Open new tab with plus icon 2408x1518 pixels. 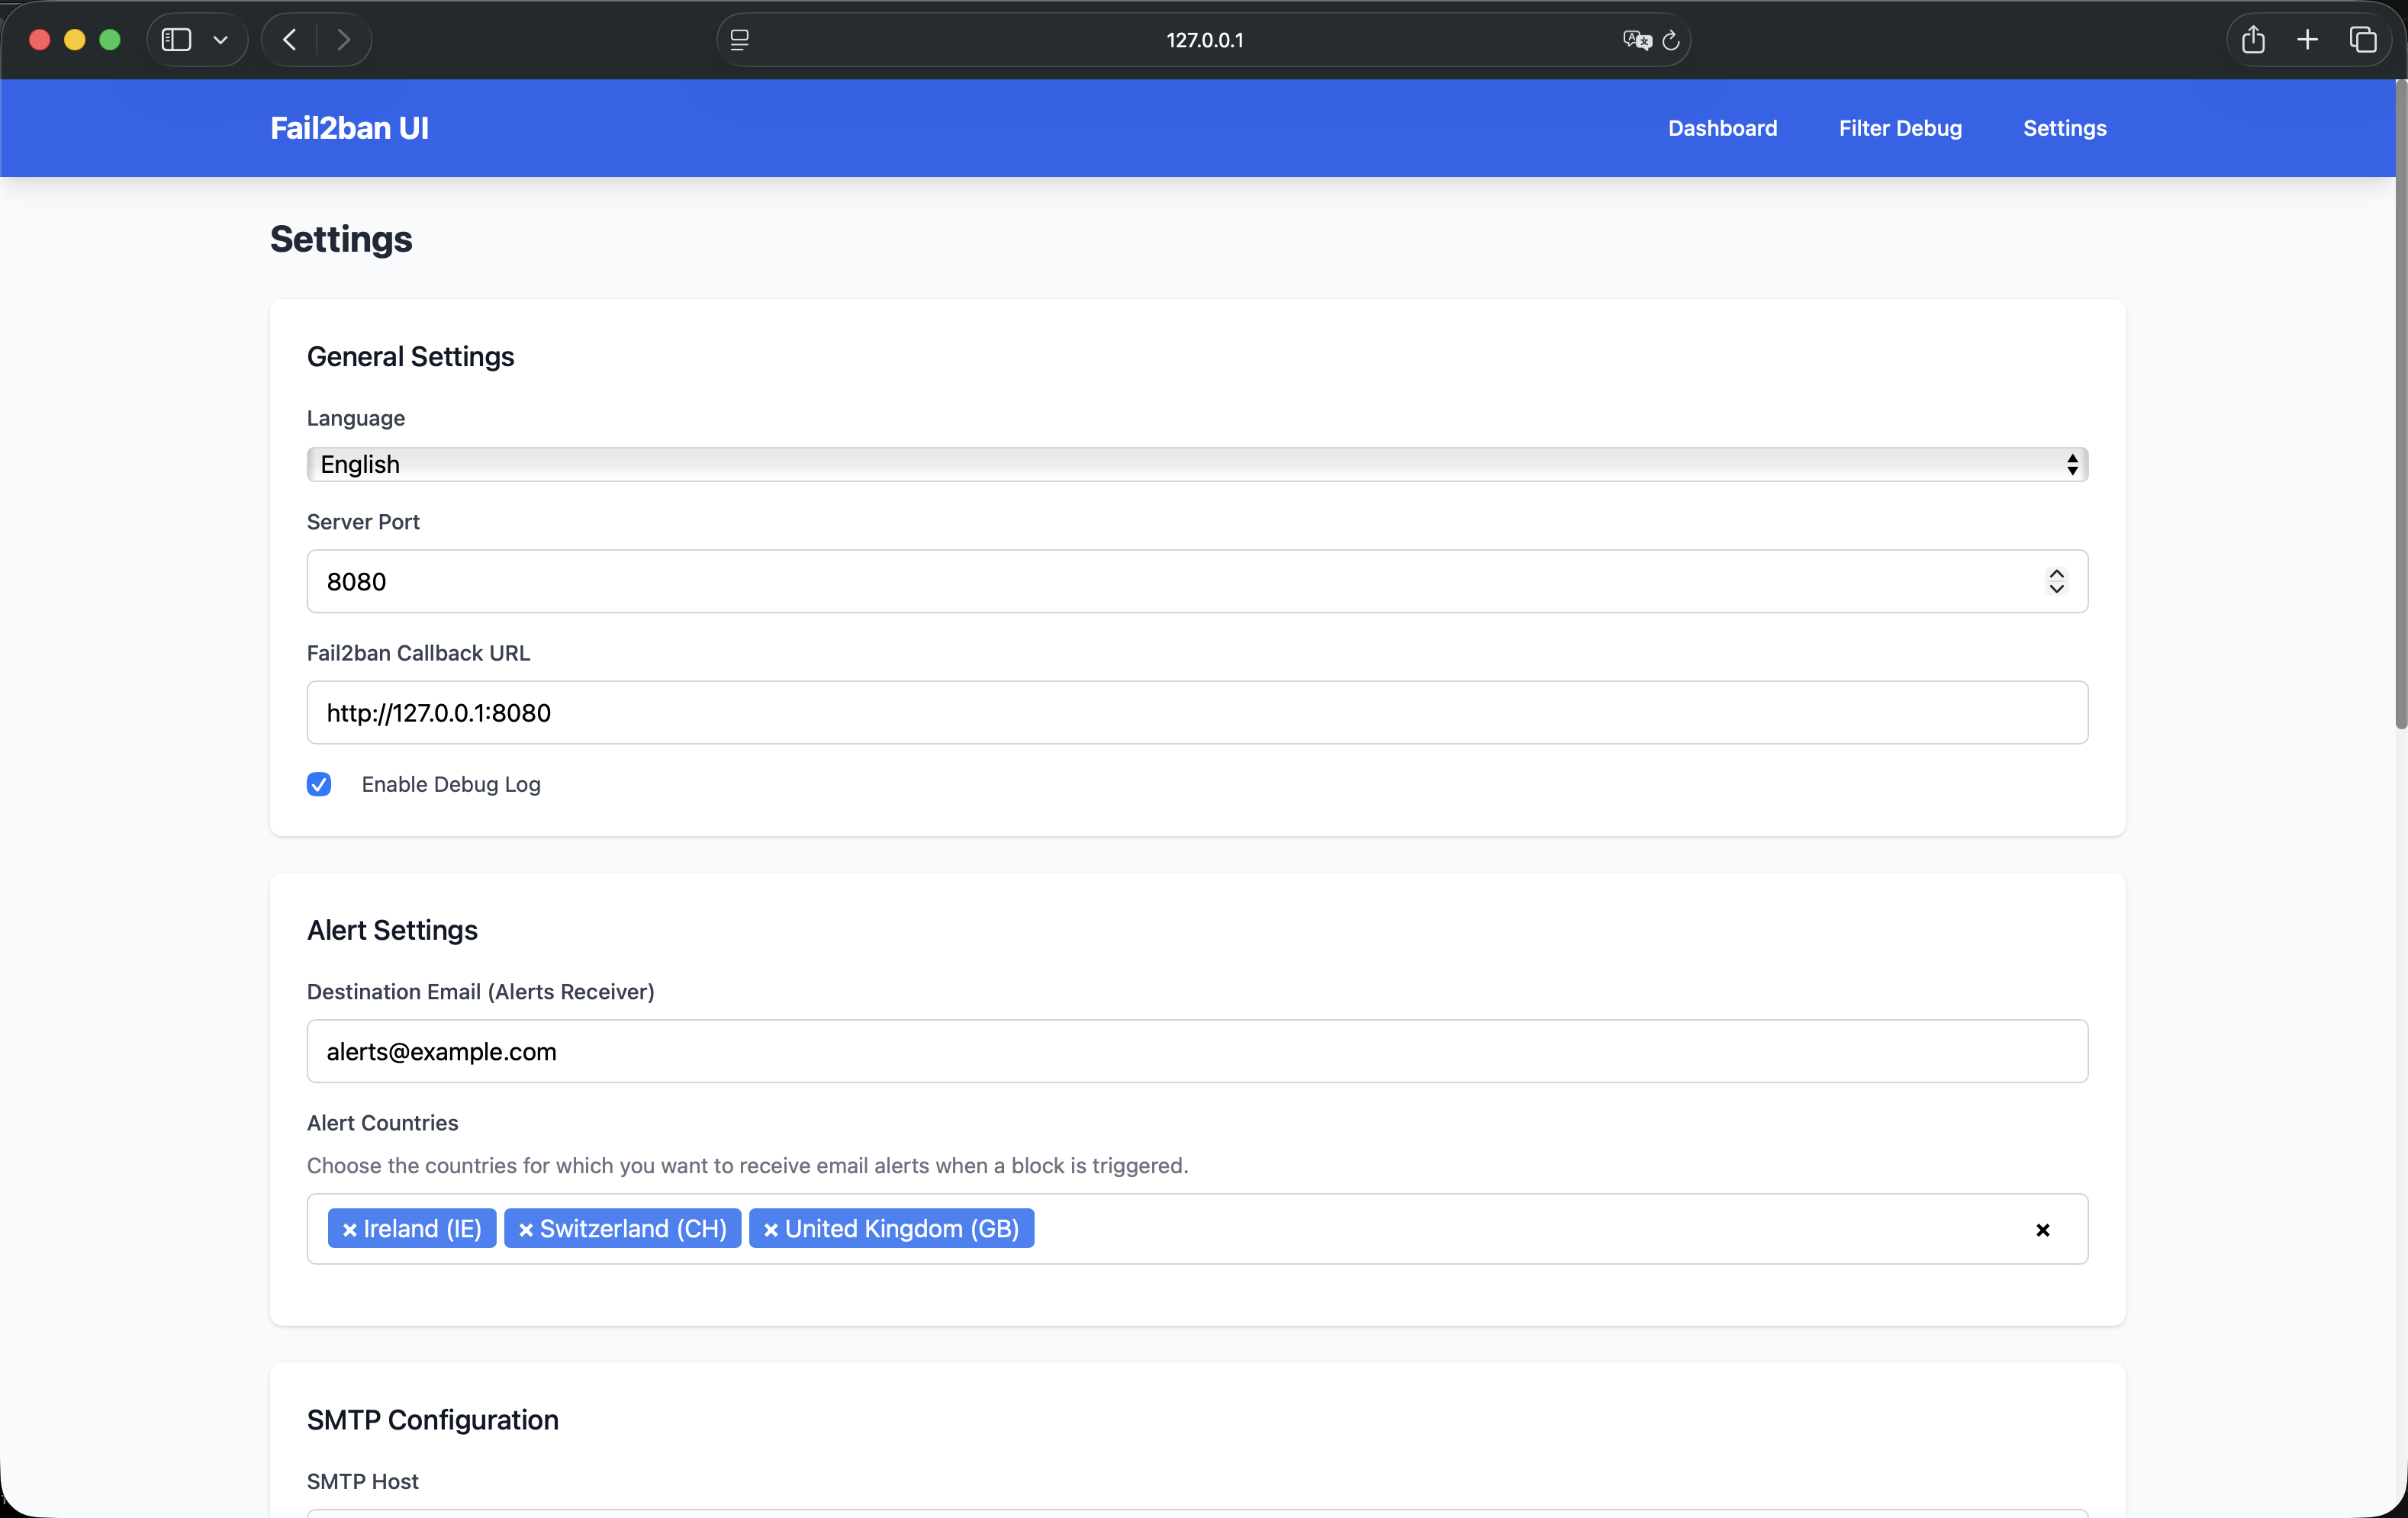[x=2308, y=40]
